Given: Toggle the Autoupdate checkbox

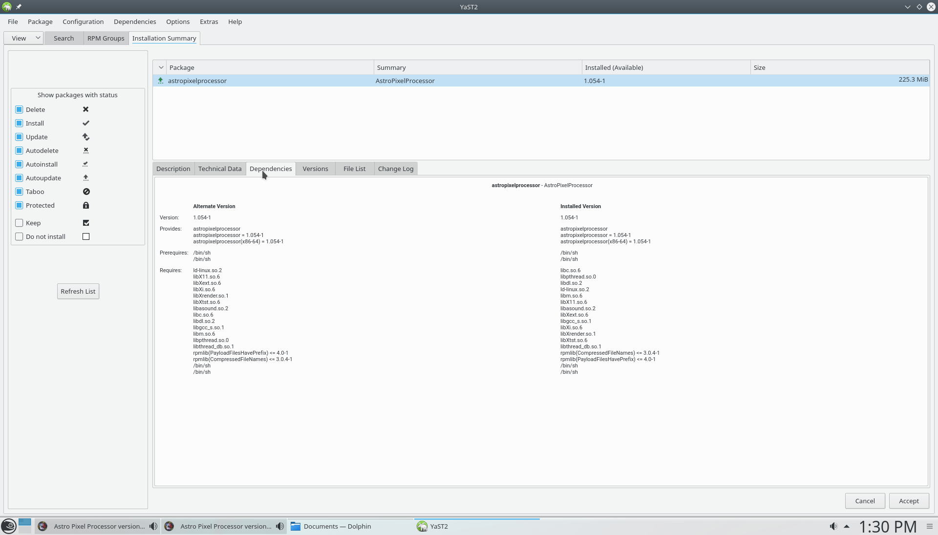Looking at the screenshot, I should tap(19, 178).
